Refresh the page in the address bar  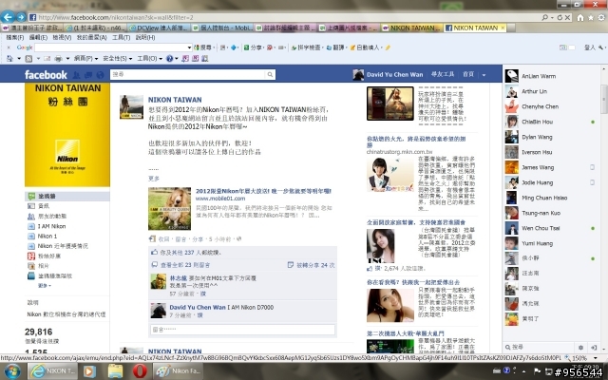pos(560,17)
